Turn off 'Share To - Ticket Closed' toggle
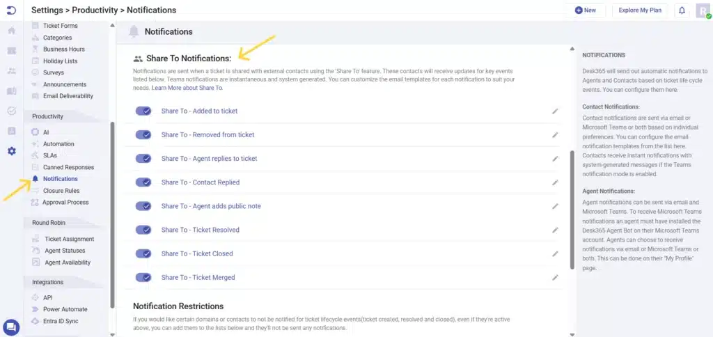The image size is (713, 337). tap(143, 253)
